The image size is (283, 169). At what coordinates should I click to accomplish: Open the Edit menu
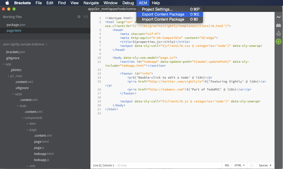pos(50,3)
